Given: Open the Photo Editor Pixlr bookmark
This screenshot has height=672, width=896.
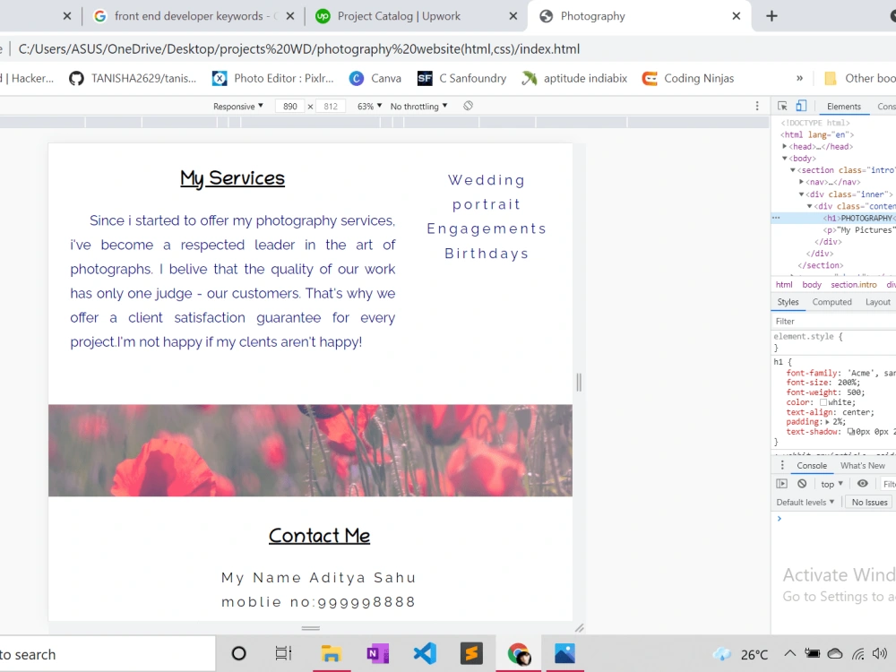Looking at the screenshot, I should click(x=272, y=78).
